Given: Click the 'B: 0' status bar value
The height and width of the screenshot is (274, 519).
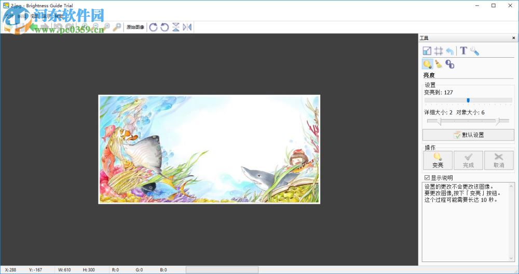Looking at the screenshot, I should tap(163, 270).
